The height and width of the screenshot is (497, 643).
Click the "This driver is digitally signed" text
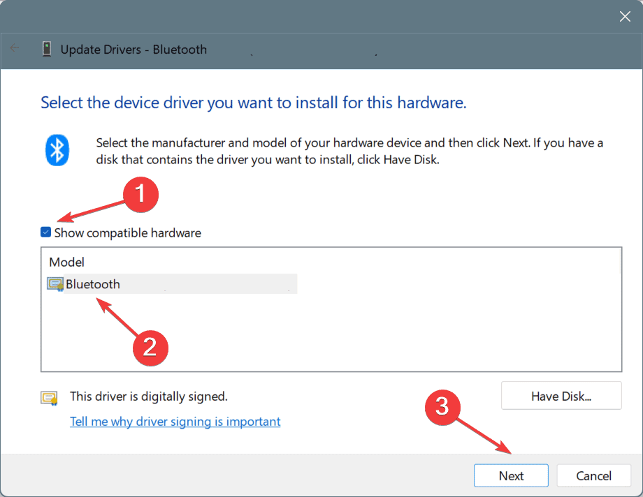pos(148,396)
